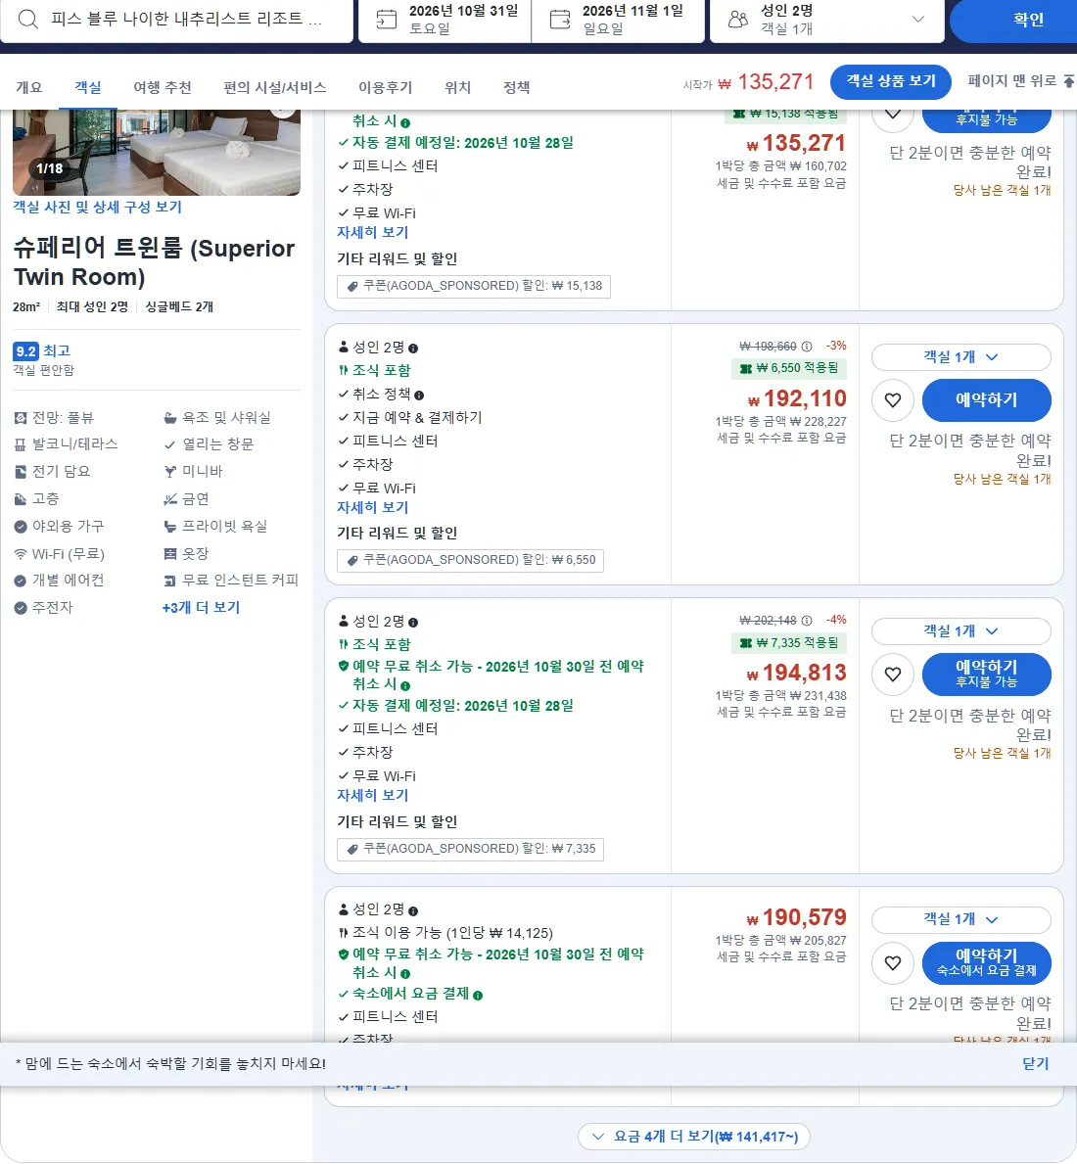The height and width of the screenshot is (1164, 1077).
Task: Click ₩7,335 적용됨 coupon badge
Action: [x=788, y=643]
